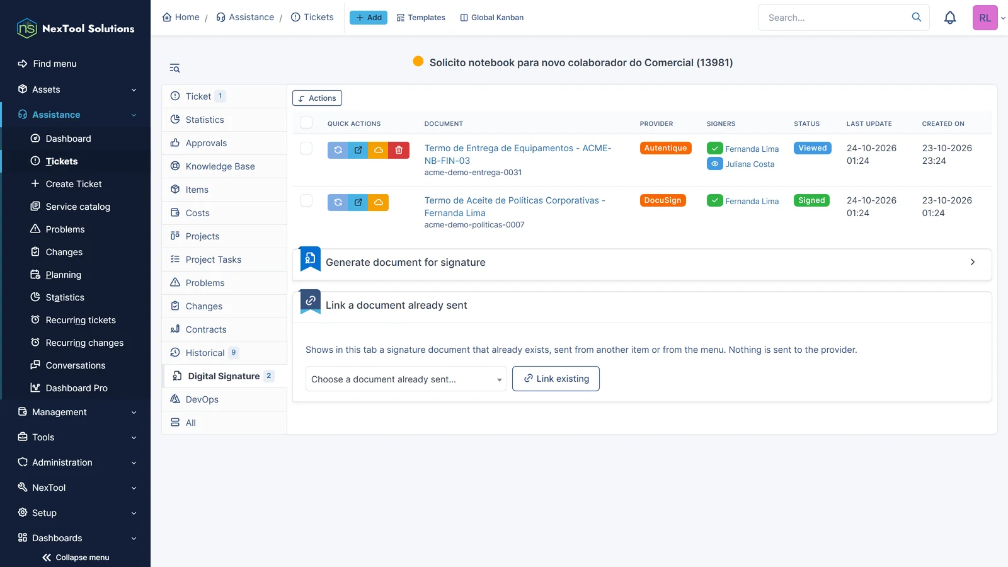Click the Actions button above the table

pyautogui.click(x=317, y=98)
